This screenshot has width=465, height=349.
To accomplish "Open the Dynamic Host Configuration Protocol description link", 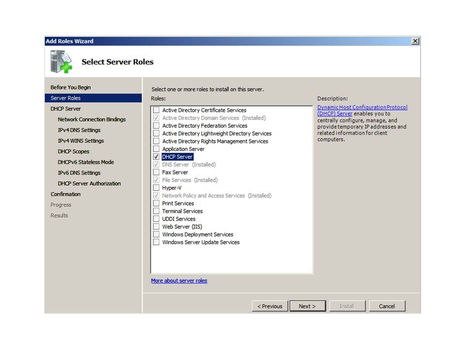I will (362, 108).
